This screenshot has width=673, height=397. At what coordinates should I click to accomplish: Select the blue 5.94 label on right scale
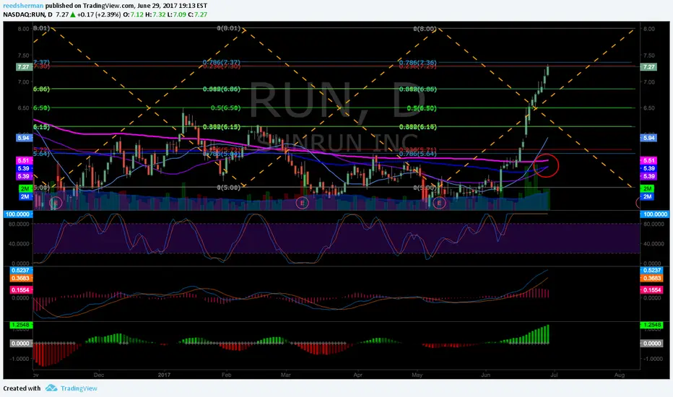click(648, 138)
